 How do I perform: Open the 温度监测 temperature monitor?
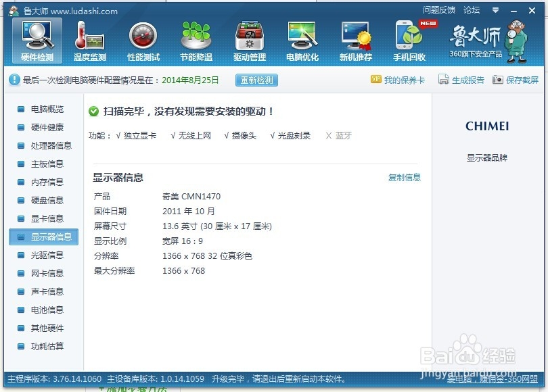90,39
